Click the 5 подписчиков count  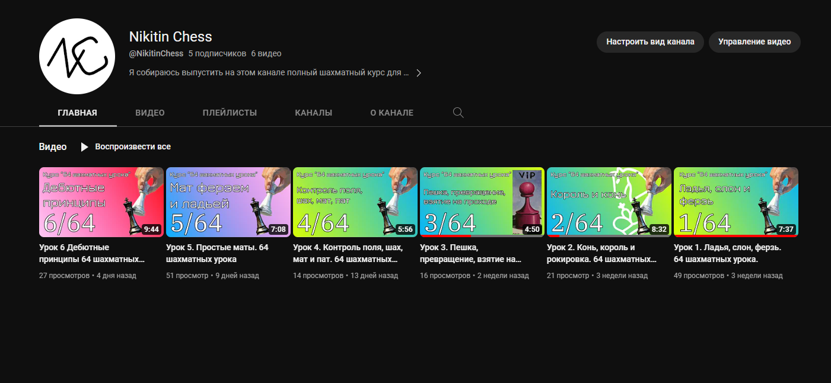coord(217,53)
